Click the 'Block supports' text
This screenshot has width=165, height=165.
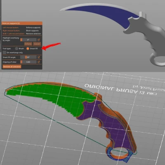[32, 31]
